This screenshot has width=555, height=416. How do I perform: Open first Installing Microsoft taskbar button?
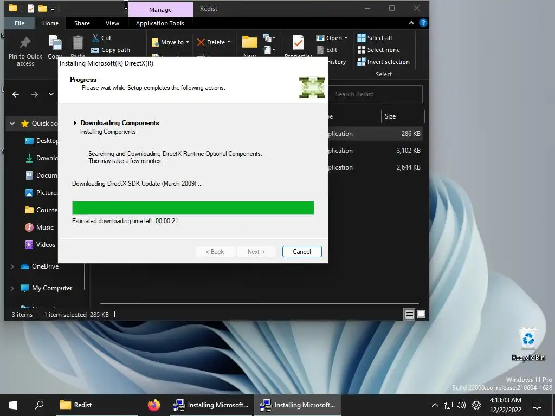coord(211,405)
